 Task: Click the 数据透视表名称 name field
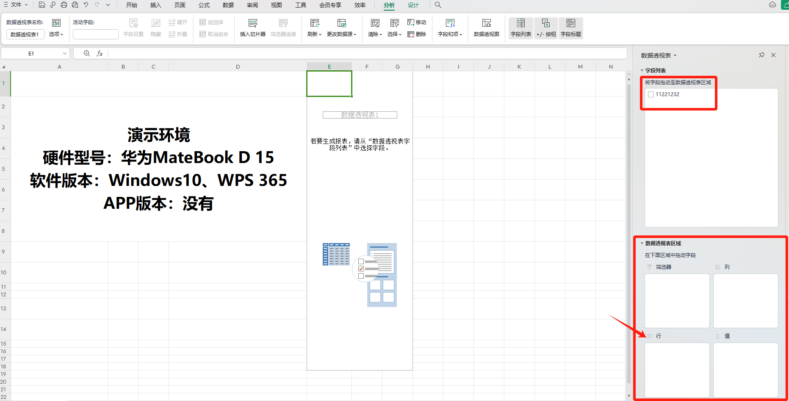[x=25, y=34]
